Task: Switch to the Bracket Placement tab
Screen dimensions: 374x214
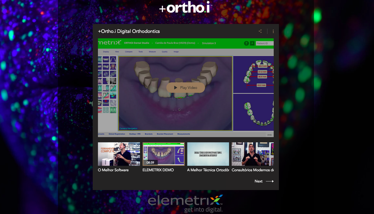Action: coord(165,134)
